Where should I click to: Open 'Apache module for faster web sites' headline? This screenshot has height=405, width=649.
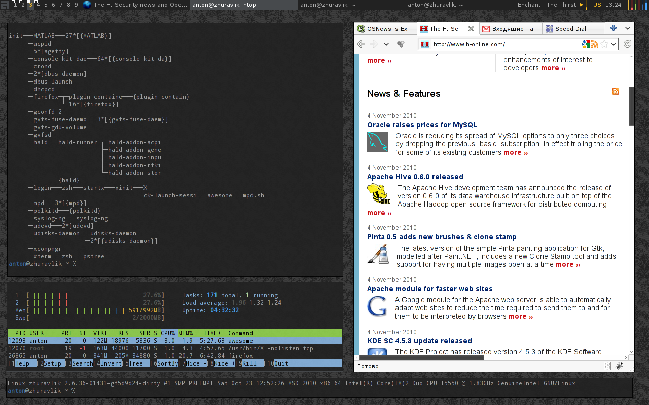[430, 289]
